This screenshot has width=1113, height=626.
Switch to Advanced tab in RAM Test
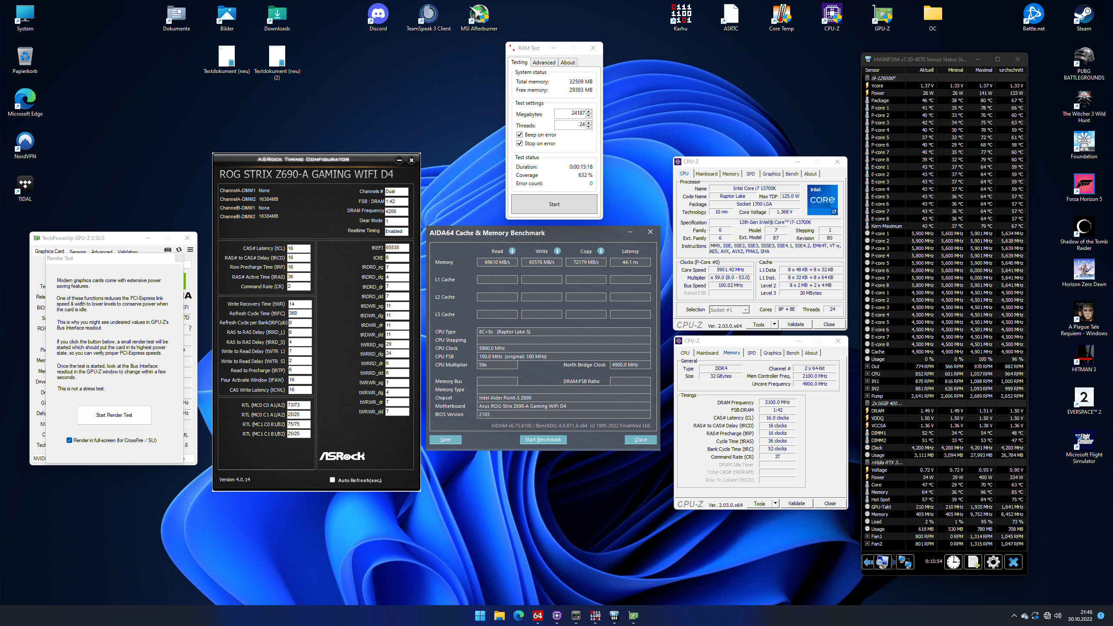[x=544, y=63]
